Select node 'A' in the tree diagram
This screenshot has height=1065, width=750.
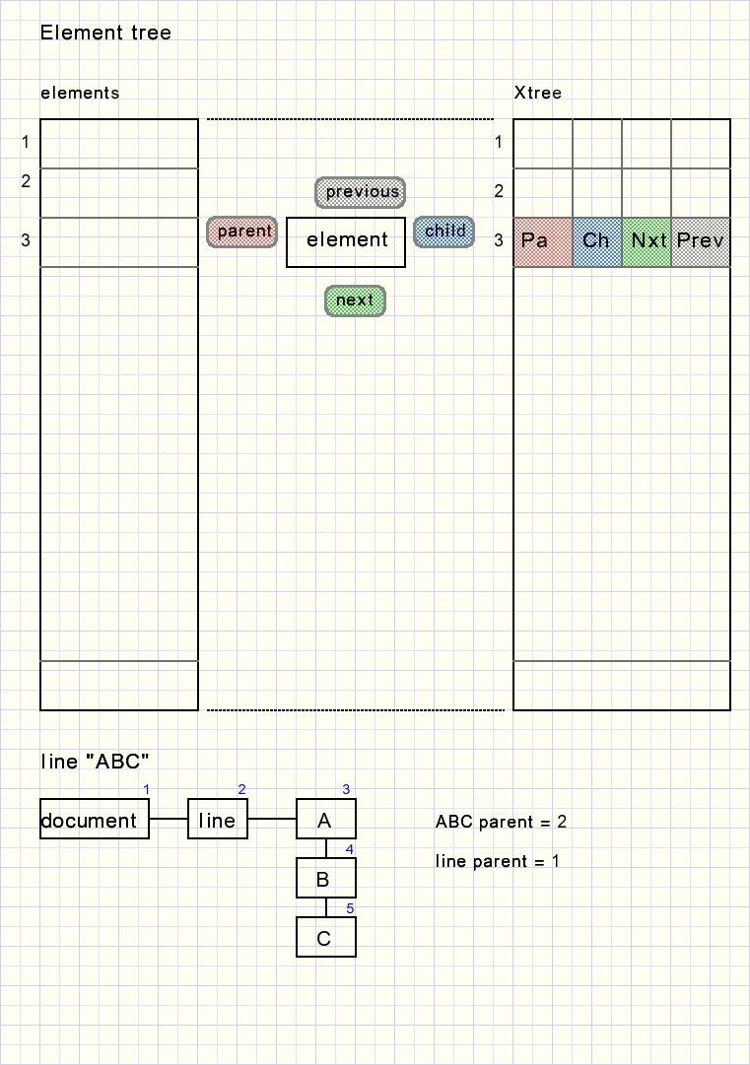pyautogui.click(x=326, y=820)
